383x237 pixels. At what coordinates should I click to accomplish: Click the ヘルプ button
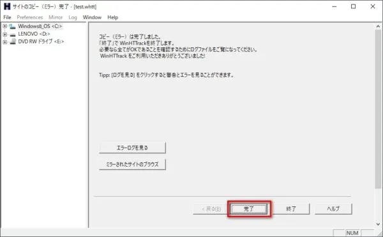333,209
